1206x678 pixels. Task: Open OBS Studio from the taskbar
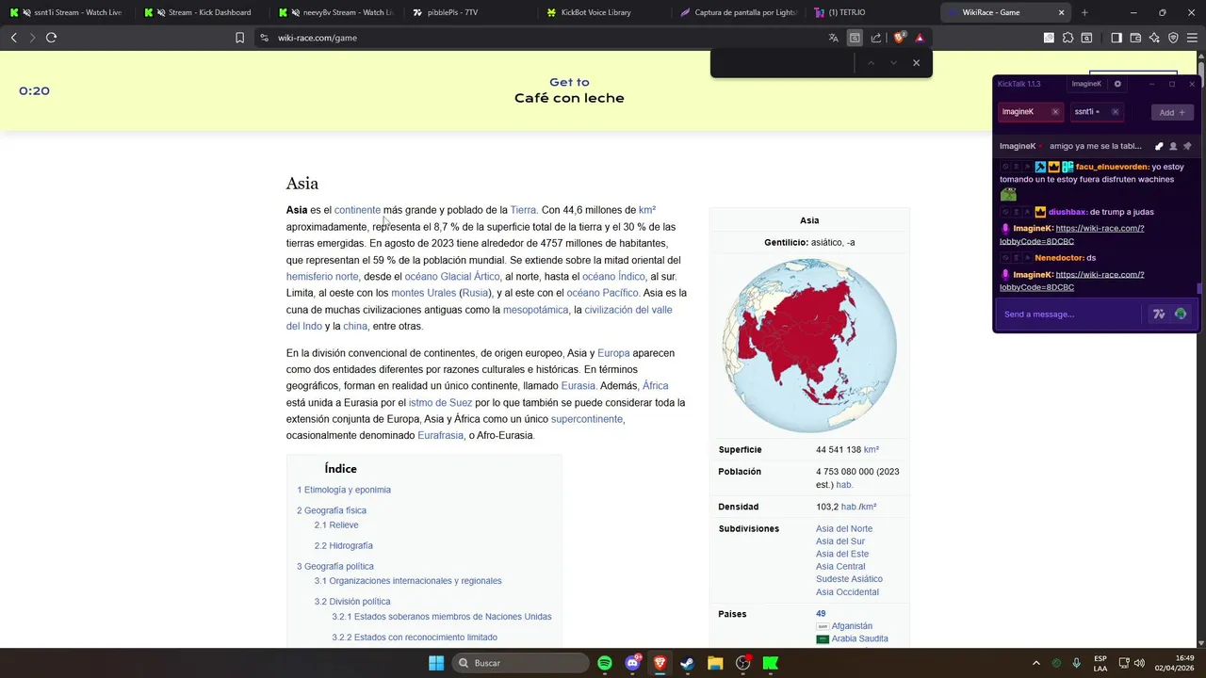tap(742, 663)
